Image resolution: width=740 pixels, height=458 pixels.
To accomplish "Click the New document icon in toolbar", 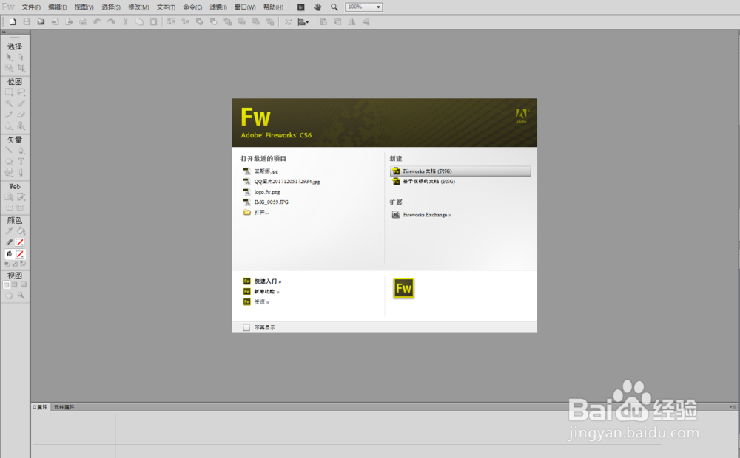I will point(13,21).
